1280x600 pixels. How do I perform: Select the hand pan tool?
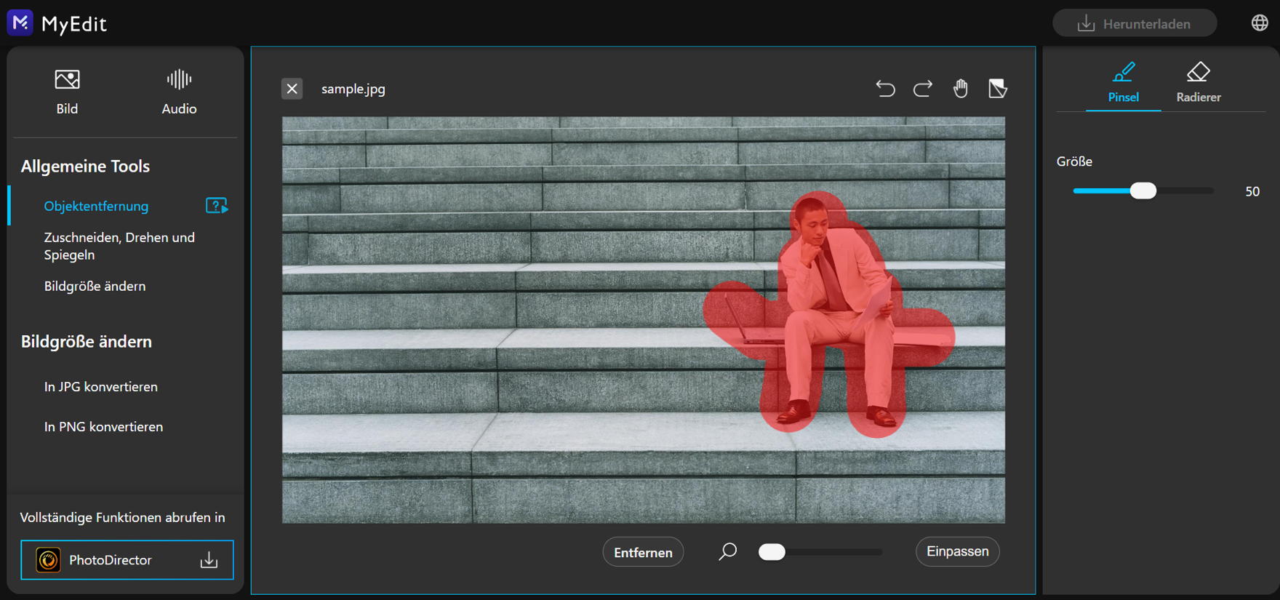961,89
